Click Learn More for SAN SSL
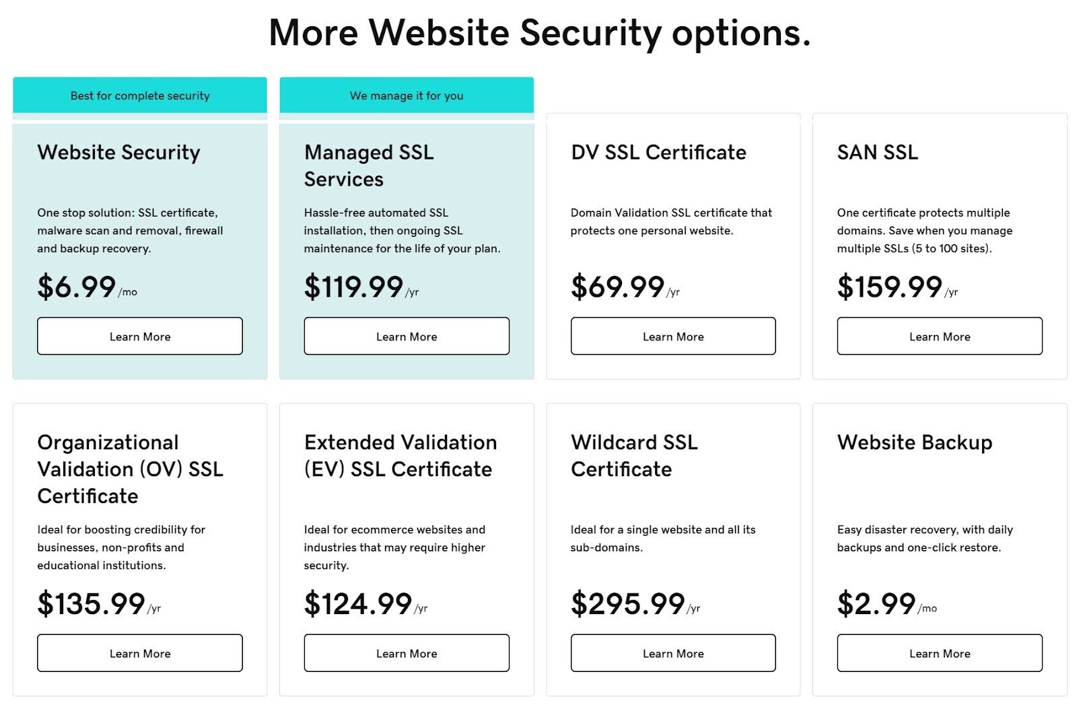 (938, 336)
